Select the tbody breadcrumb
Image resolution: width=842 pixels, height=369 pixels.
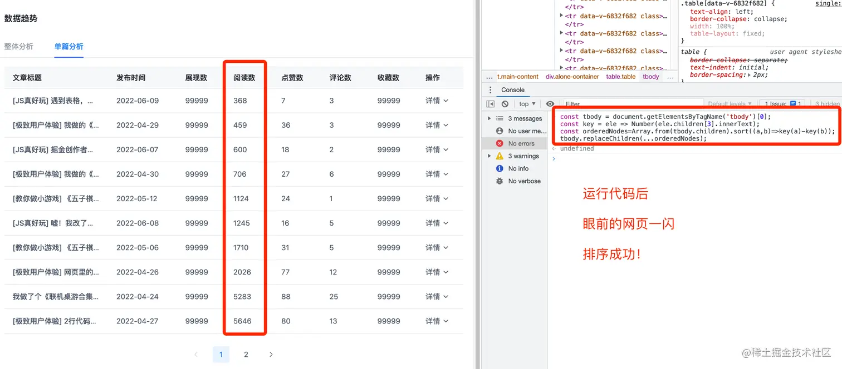click(x=651, y=77)
